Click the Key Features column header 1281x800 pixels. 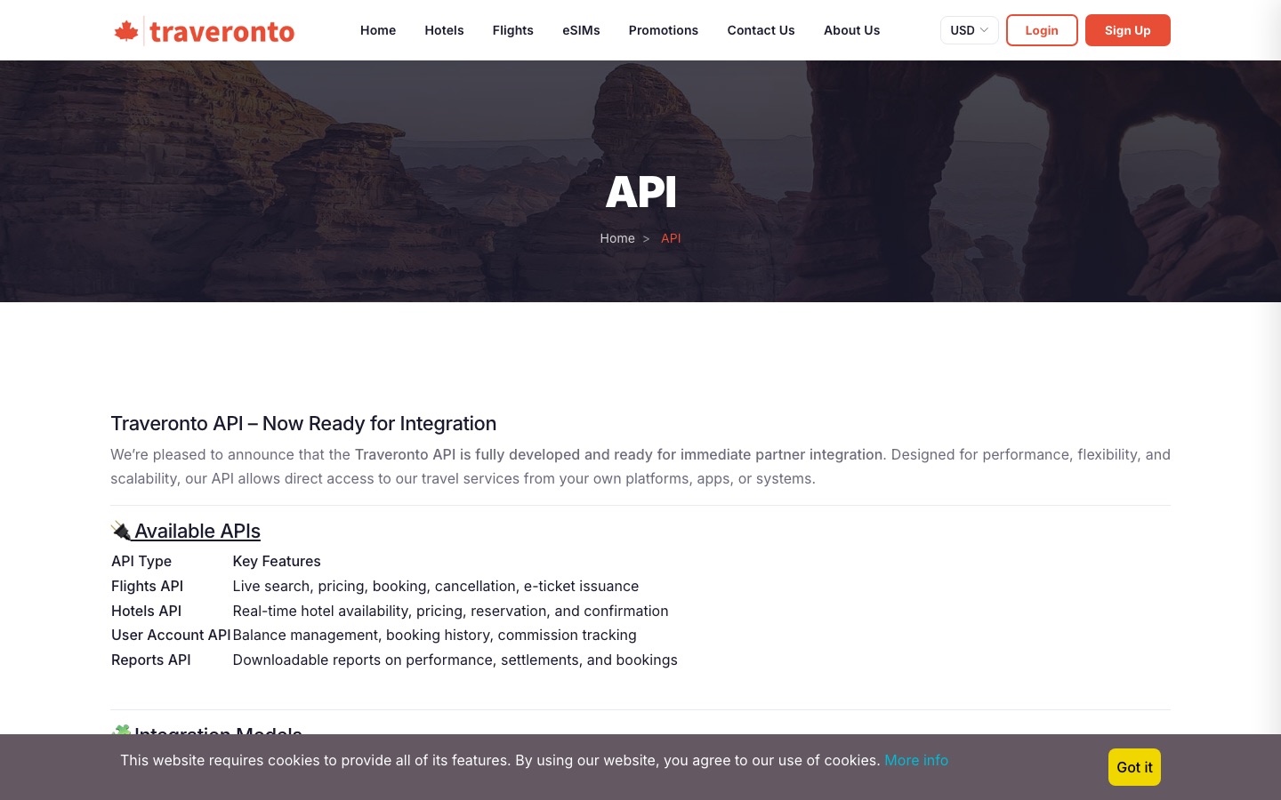(x=277, y=561)
